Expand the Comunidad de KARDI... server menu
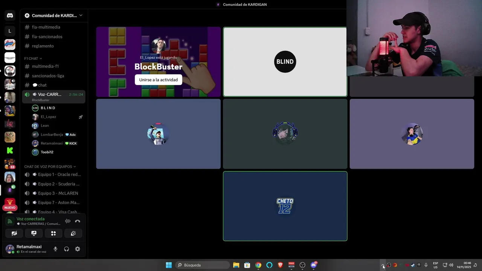 [53, 15]
